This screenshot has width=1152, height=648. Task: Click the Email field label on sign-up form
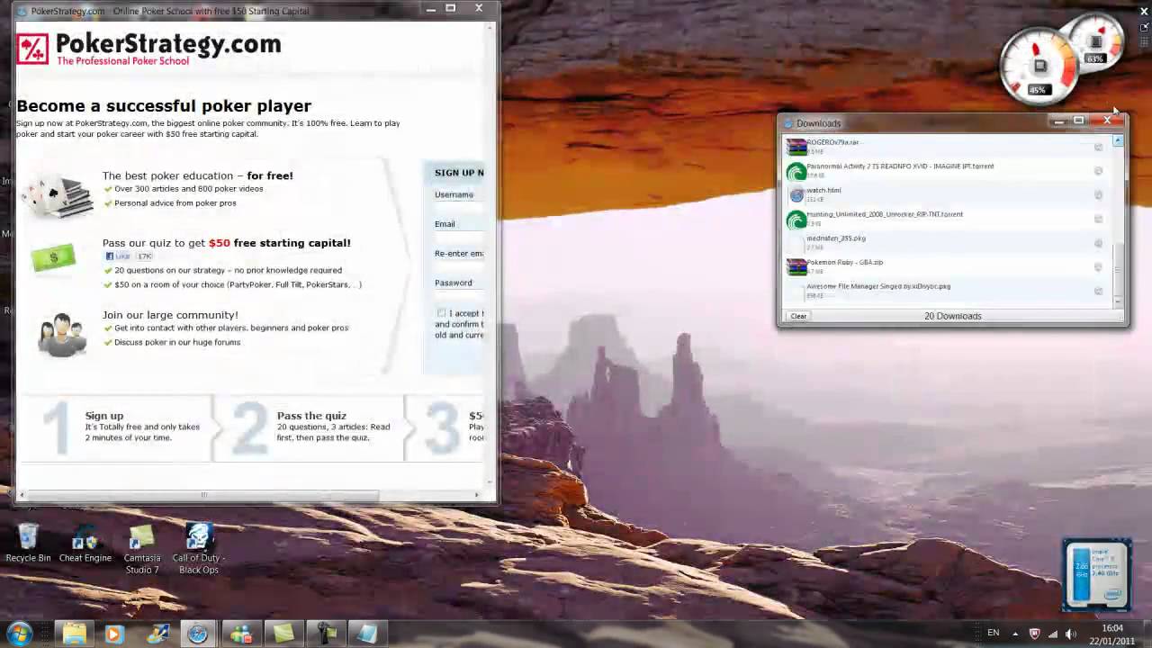pyautogui.click(x=445, y=224)
